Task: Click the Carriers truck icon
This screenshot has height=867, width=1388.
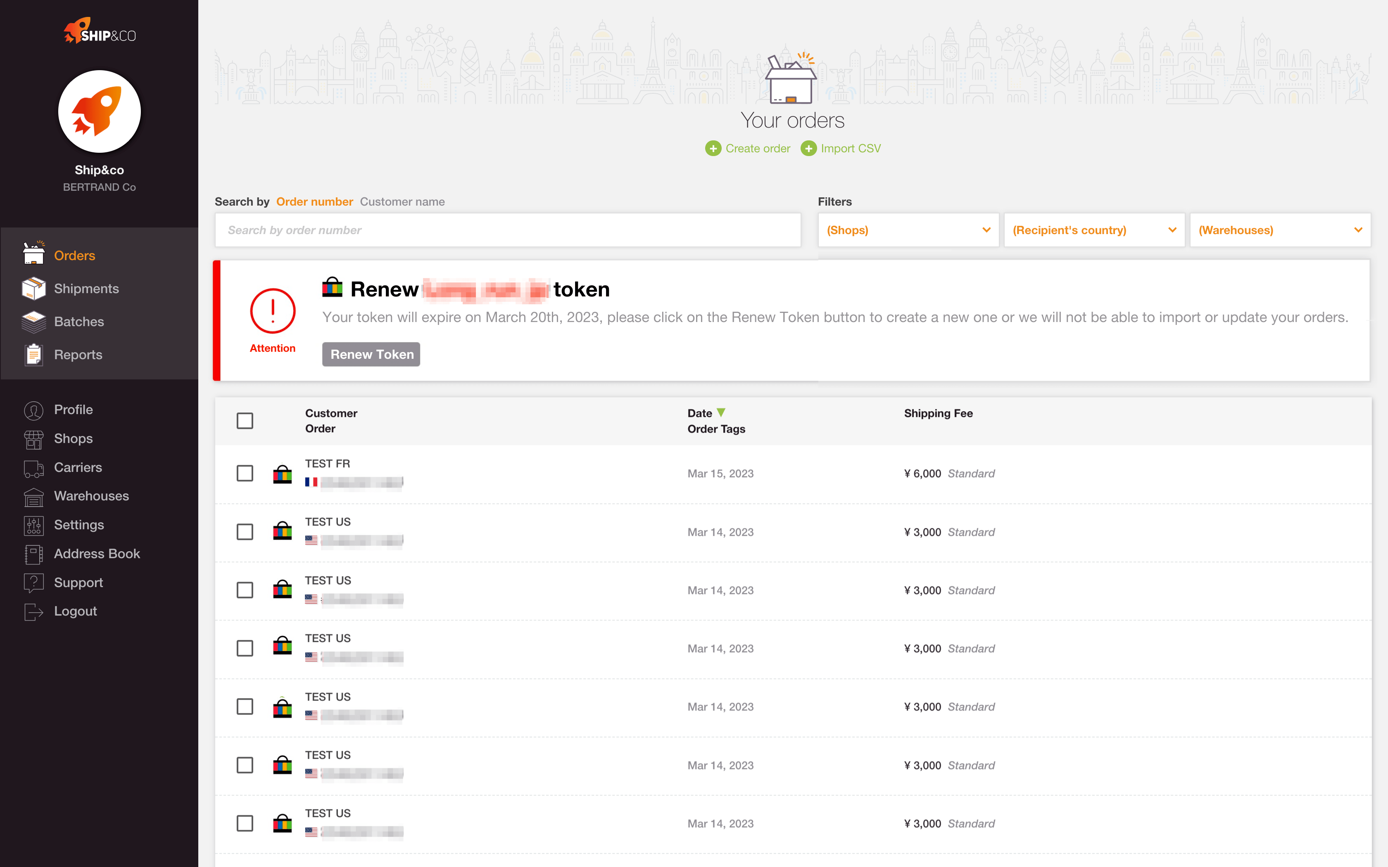Action: point(33,468)
